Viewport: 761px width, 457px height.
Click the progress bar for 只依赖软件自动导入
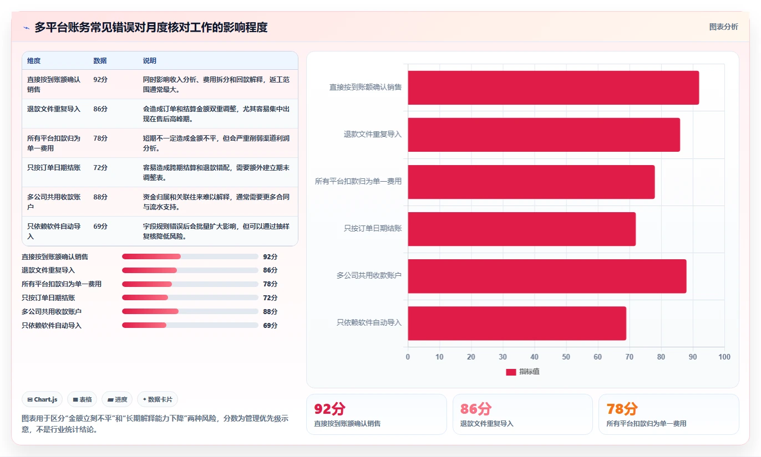click(190, 325)
